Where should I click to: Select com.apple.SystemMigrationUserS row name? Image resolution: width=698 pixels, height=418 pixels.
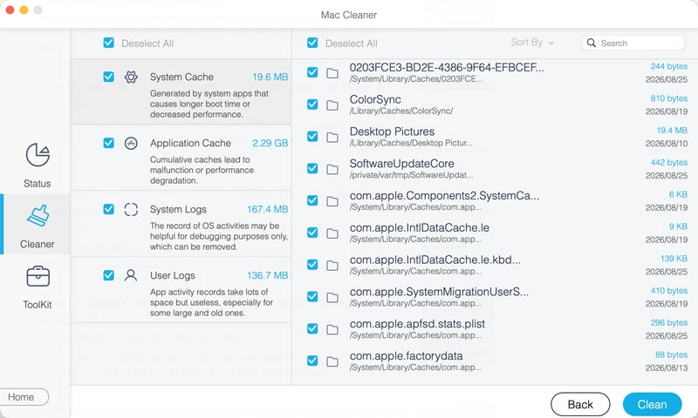point(439,292)
